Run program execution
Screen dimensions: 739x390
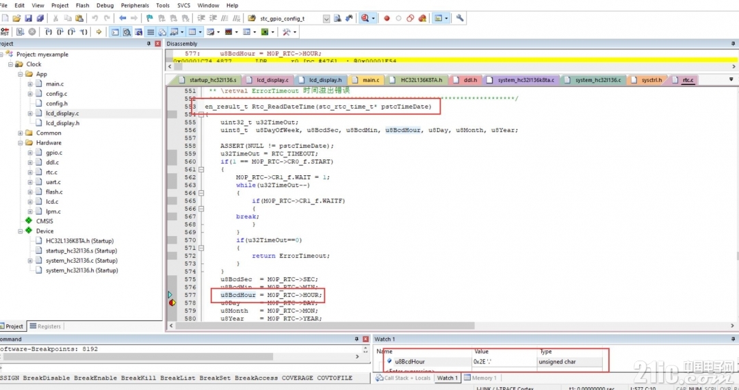coord(21,32)
